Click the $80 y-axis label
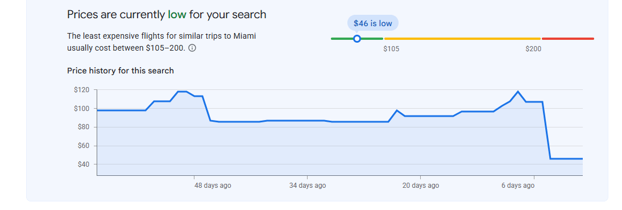This screenshot has height=210, width=622. click(x=83, y=127)
